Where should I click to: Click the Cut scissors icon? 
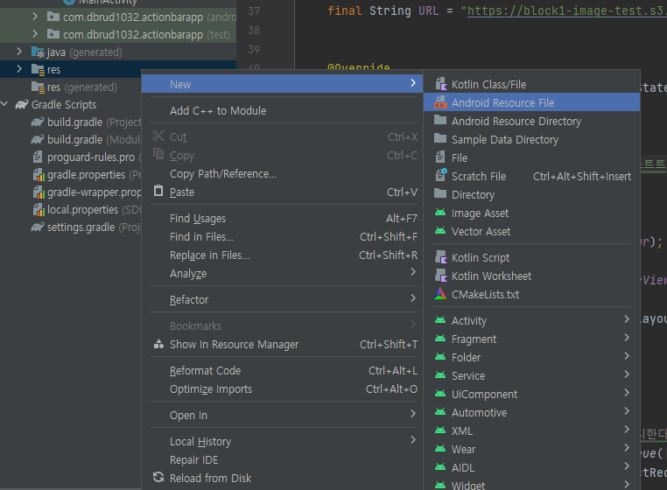point(158,136)
